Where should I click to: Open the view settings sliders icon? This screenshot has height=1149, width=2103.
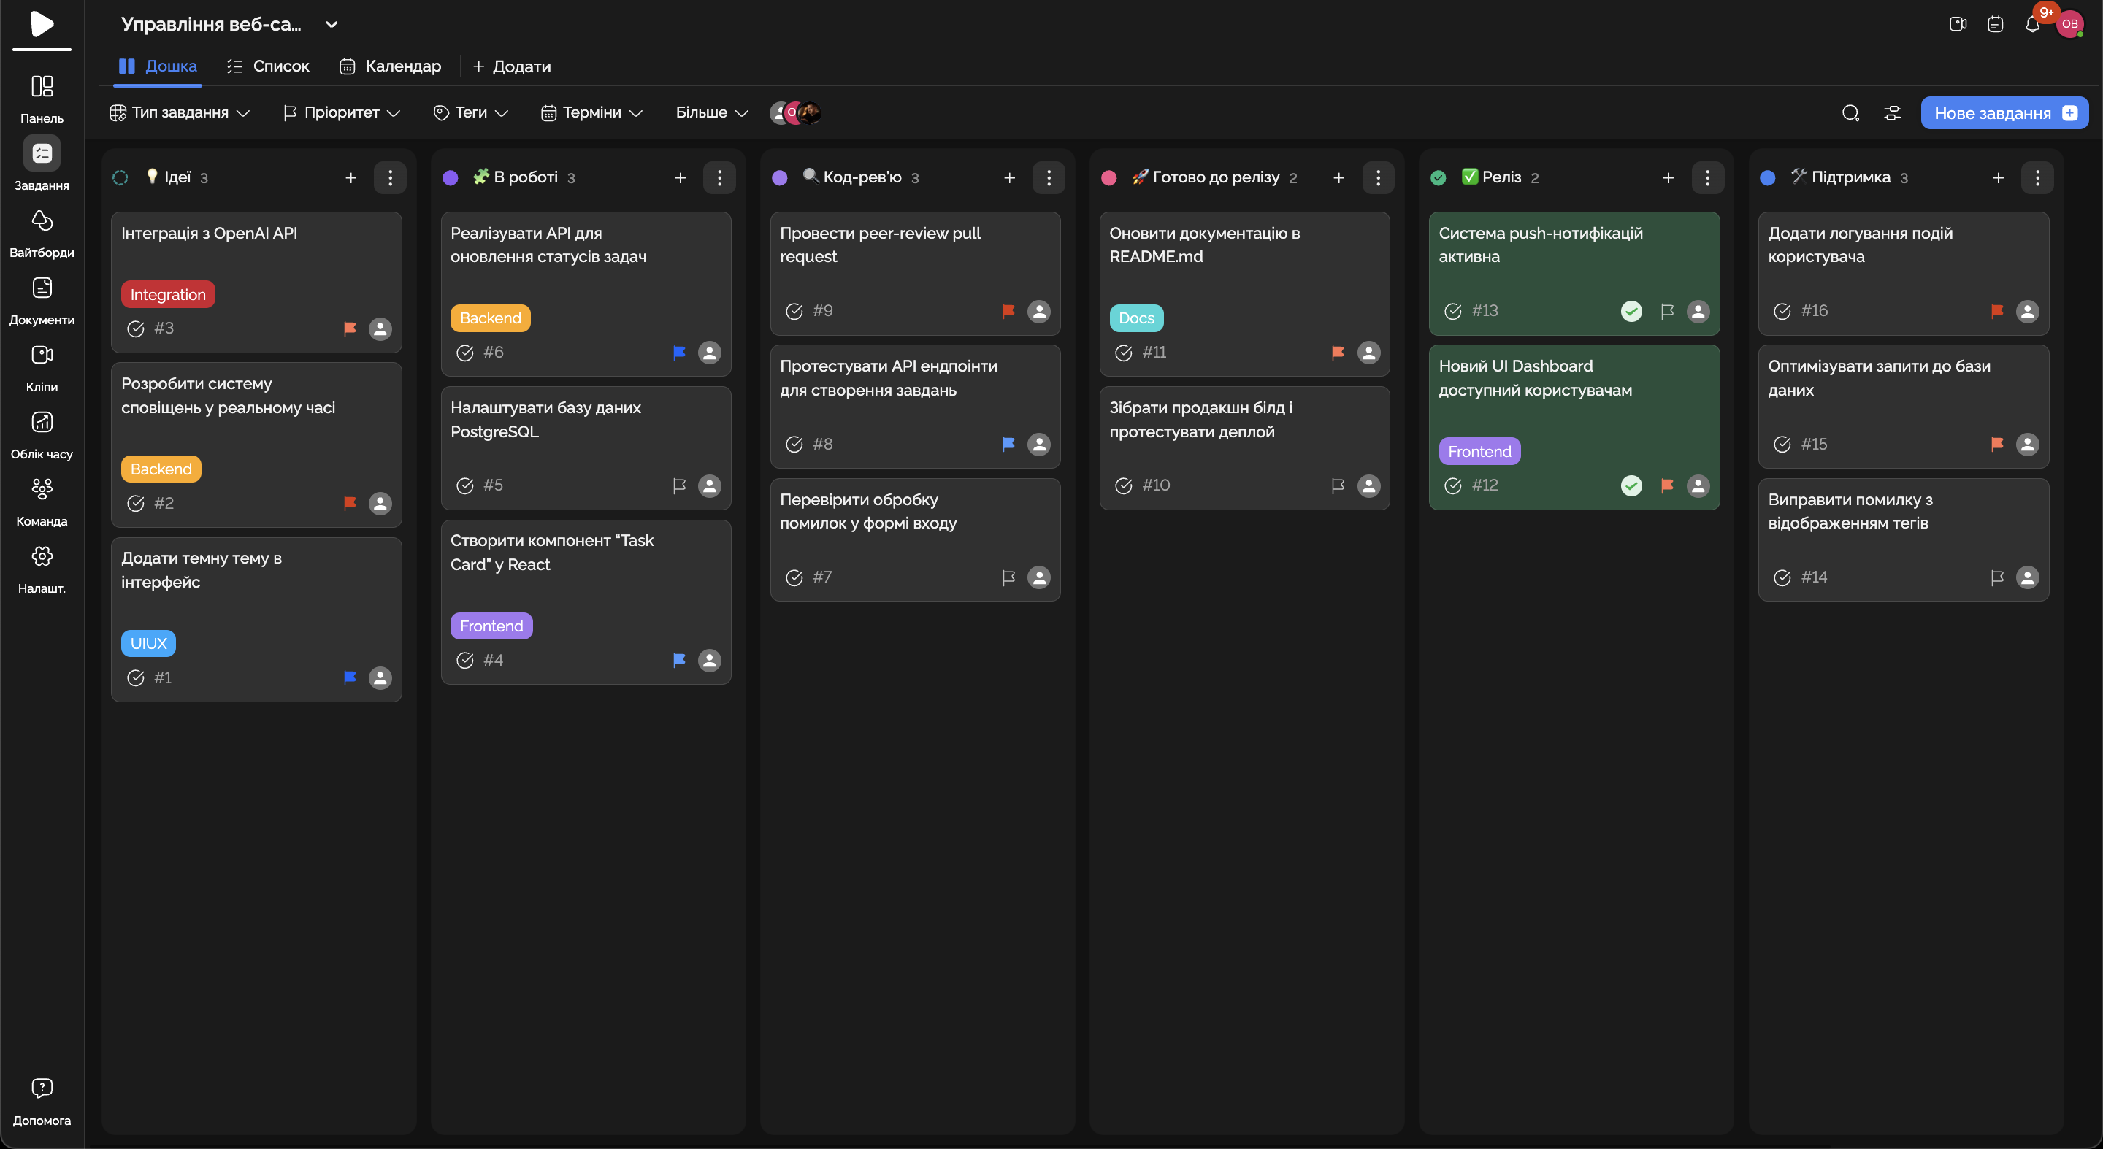point(1891,112)
